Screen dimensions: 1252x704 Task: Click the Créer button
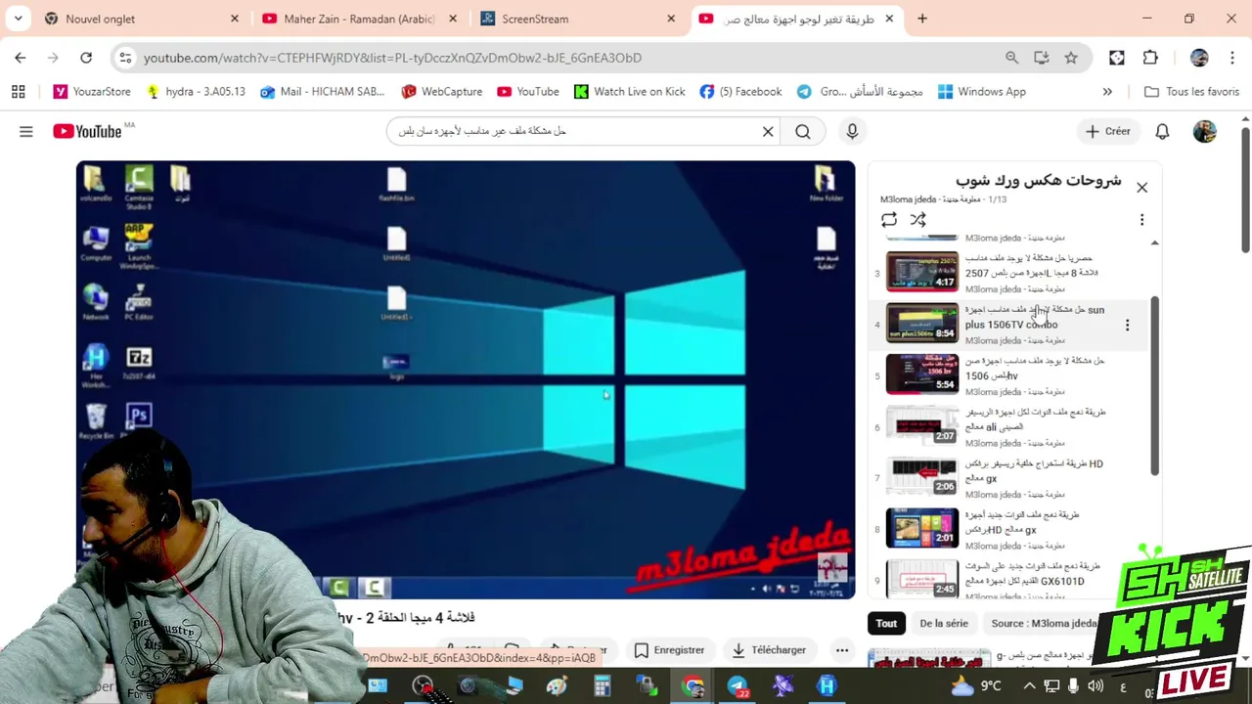pos(1107,131)
